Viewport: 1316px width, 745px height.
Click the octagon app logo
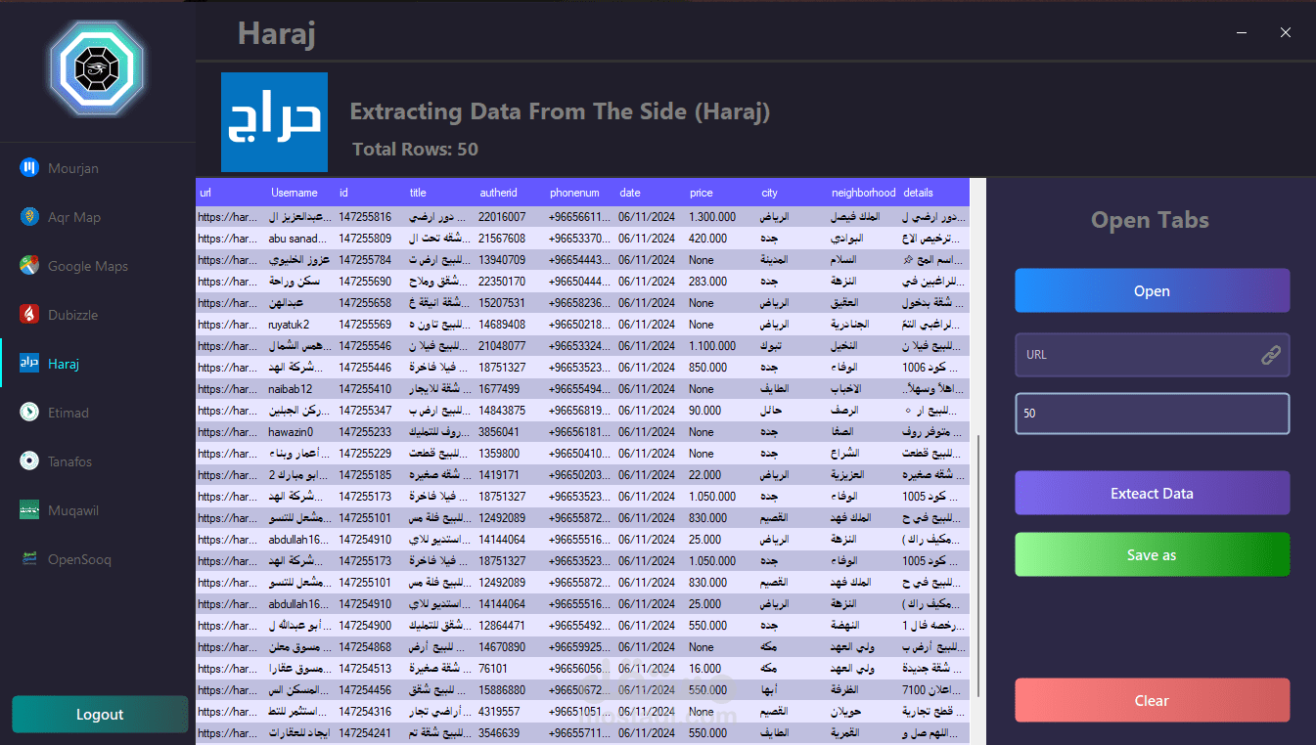[97, 68]
